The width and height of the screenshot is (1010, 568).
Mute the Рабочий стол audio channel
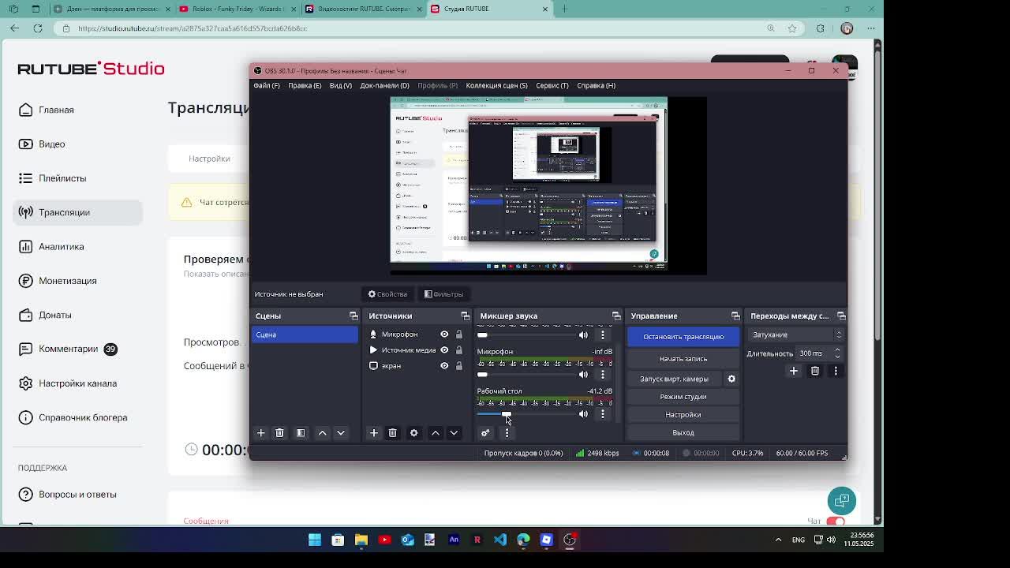[583, 414]
